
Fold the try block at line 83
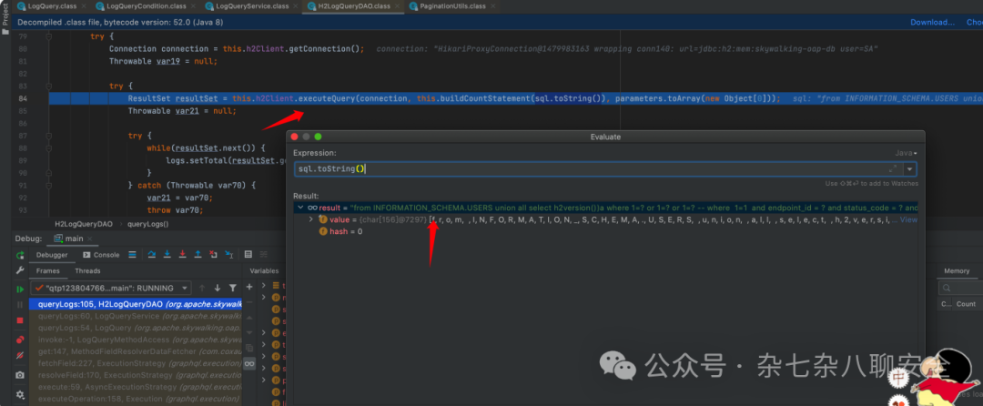pos(48,86)
